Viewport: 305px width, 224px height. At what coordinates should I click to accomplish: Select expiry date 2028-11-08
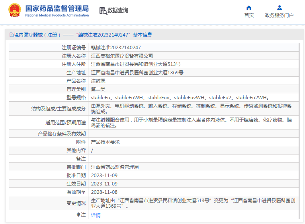(104, 192)
